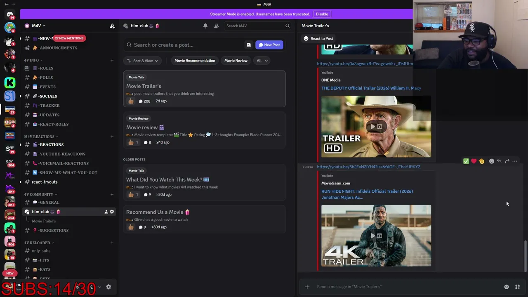Open the add reaction smiley picker

click(x=491, y=161)
